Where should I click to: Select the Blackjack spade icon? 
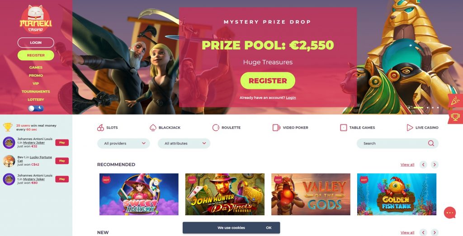point(153,128)
